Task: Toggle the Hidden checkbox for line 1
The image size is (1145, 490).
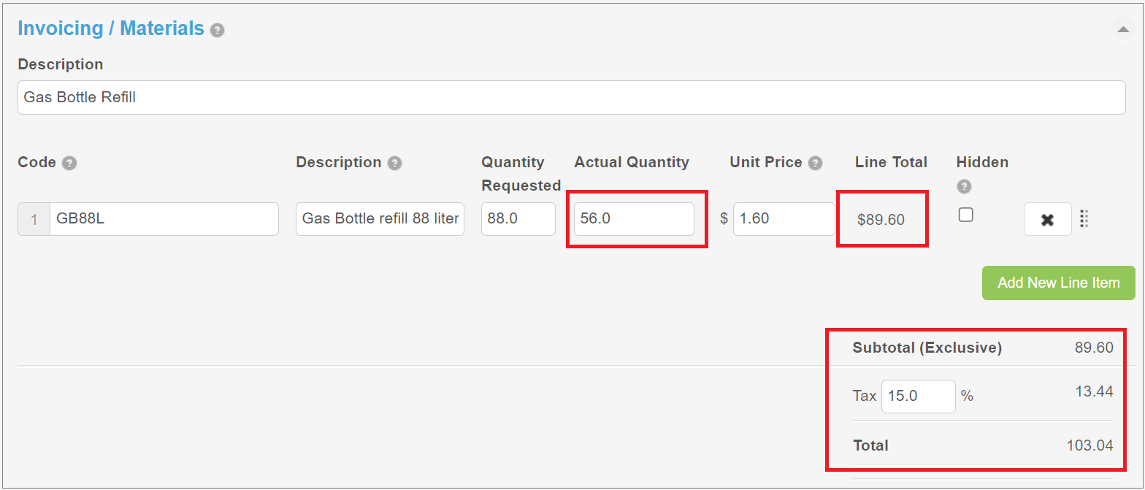Action: 965,215
